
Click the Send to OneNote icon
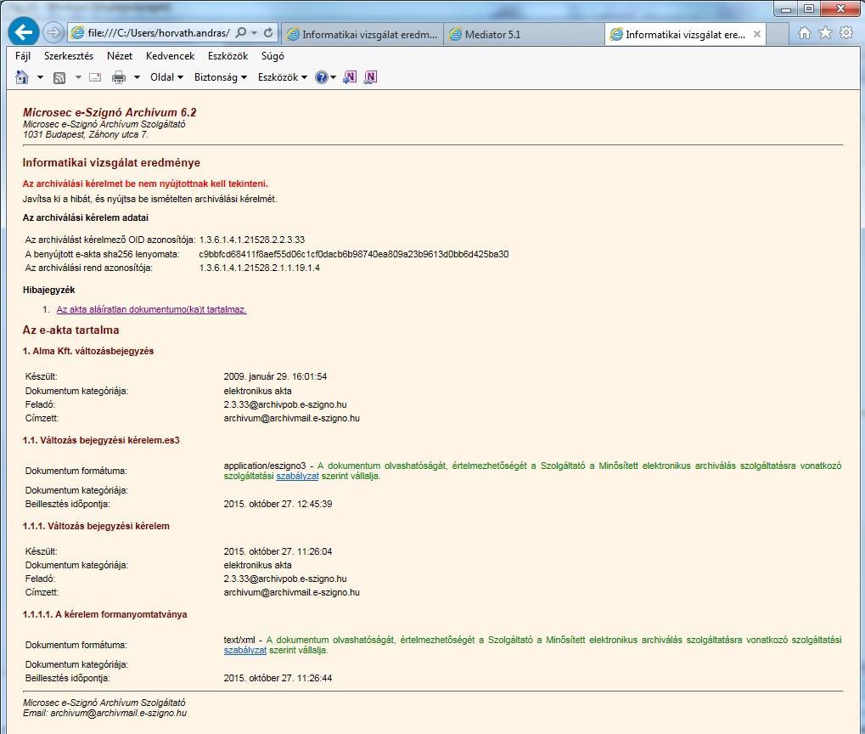350,77
